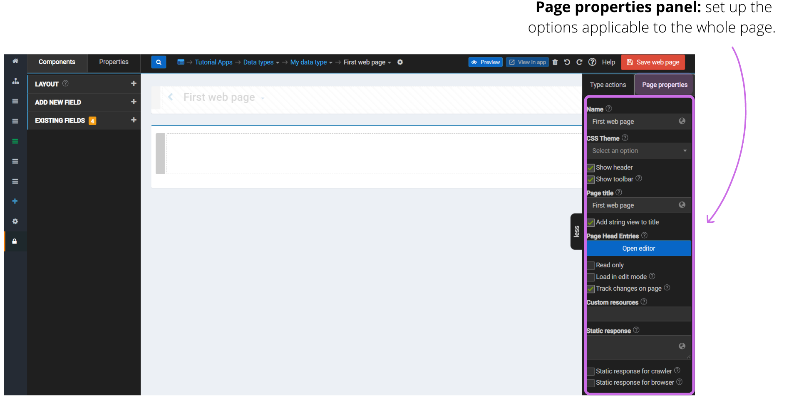This screenshot has width=799, height=401.
Task: Click the breadcrumb application list icon
Action: tap(181, 62)
